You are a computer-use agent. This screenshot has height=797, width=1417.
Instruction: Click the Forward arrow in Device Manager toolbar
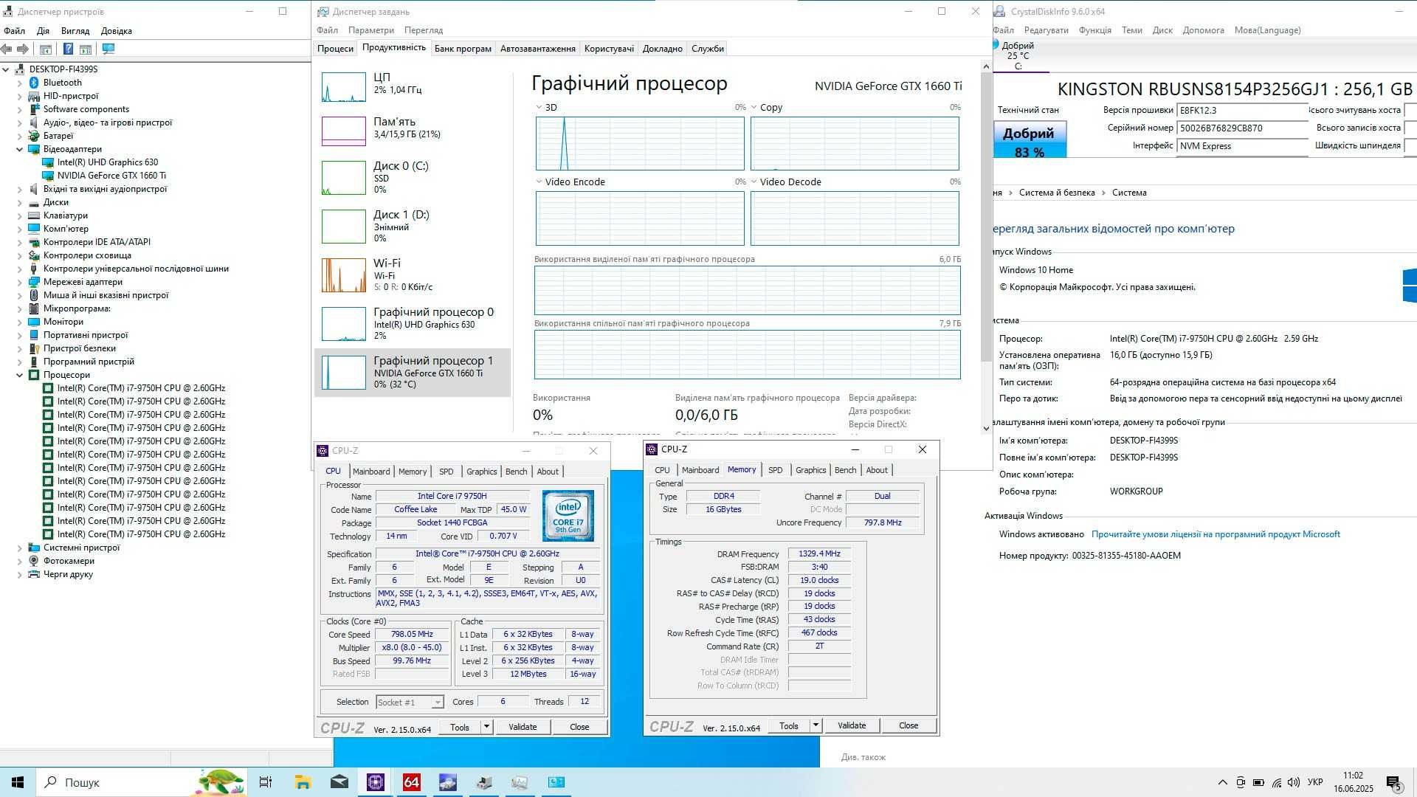click(23, 49)
